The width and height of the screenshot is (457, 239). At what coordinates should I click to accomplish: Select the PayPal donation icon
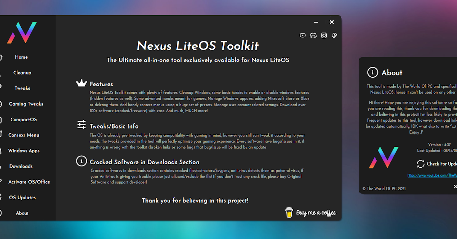334,35
